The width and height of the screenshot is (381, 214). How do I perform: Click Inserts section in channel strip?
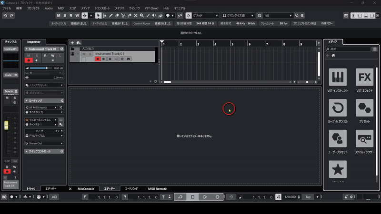[10, 75]
